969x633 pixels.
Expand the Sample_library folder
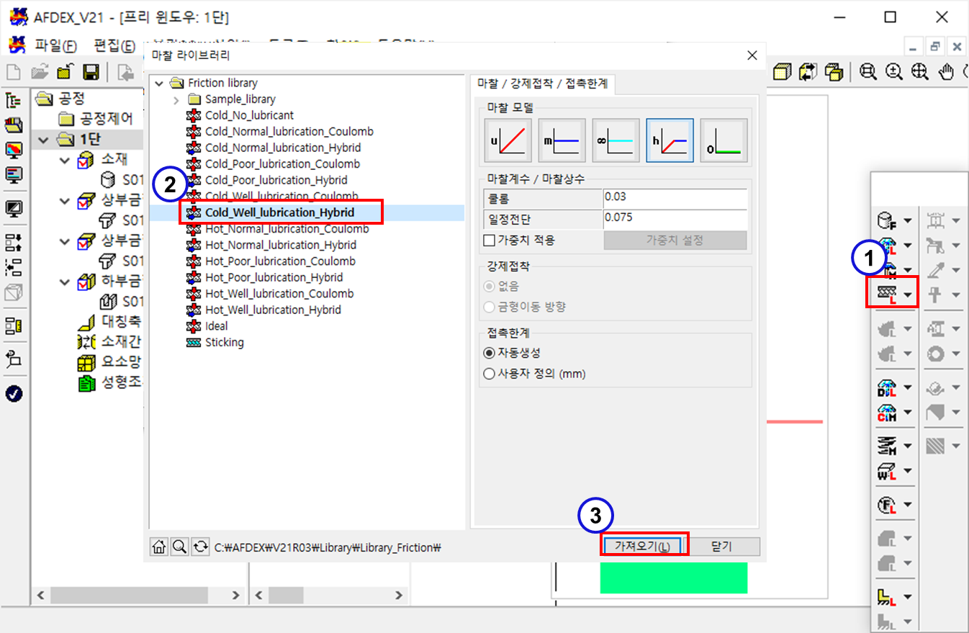coord(176,99)
